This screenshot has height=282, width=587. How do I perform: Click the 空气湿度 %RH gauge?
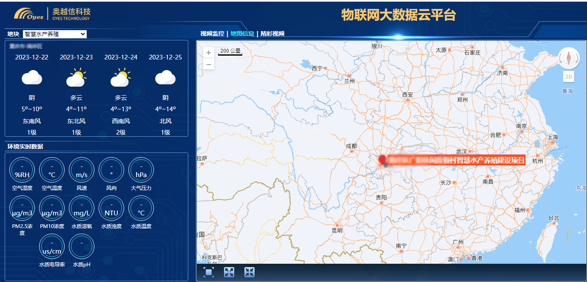22,169
